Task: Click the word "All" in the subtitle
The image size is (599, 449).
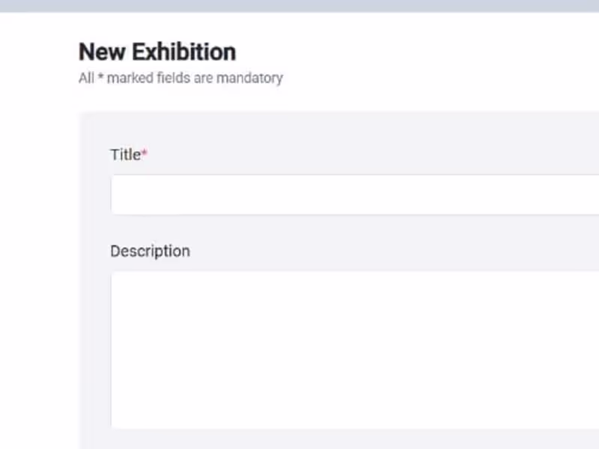Action: (x=86, y=78)
